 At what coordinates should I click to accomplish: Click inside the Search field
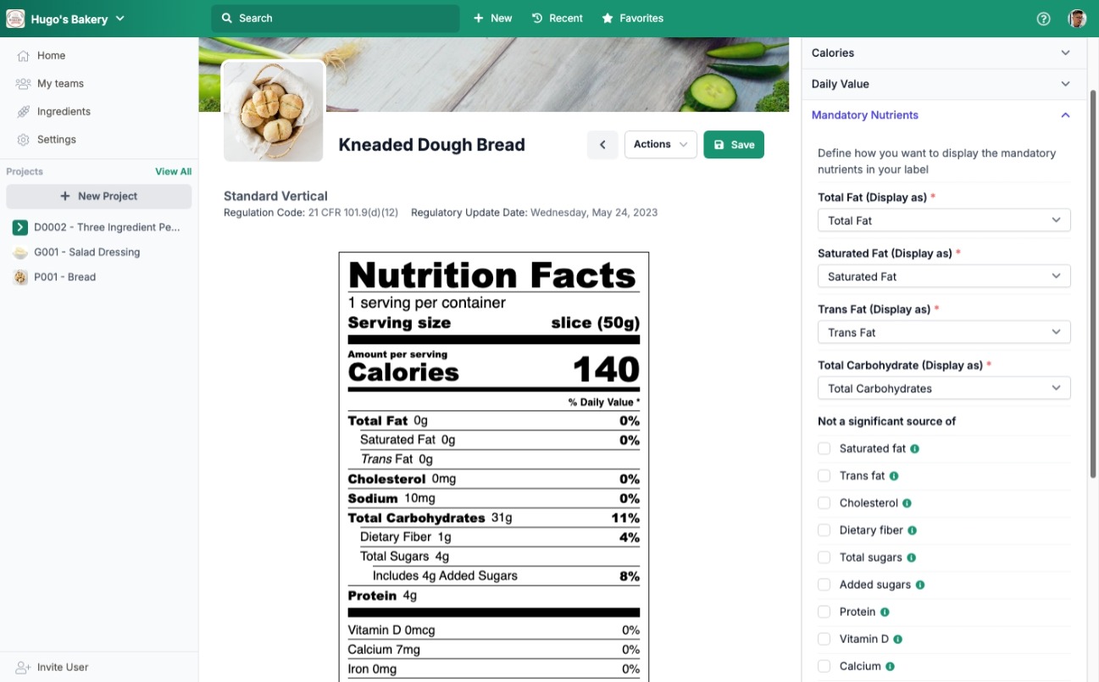(335, 18)
